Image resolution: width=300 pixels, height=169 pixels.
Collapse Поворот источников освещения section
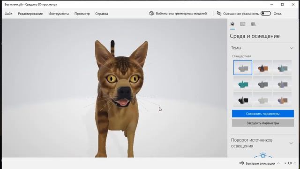(291, 143)
